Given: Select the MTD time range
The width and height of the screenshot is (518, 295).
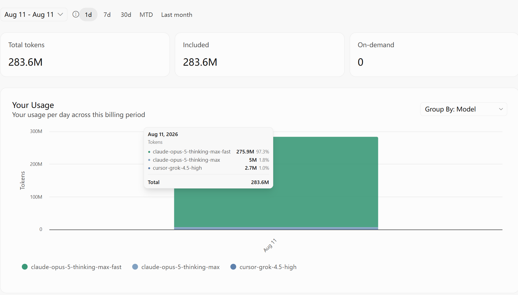Looking at the screenshot, I should click(x=146, y=15).
